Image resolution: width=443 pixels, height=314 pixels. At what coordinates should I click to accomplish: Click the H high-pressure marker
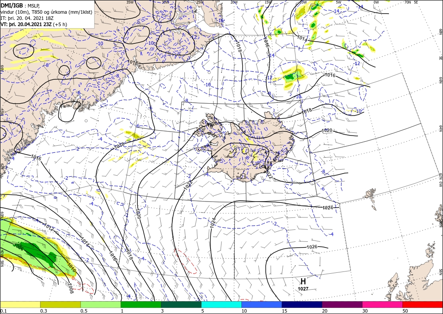click(303, 281)
